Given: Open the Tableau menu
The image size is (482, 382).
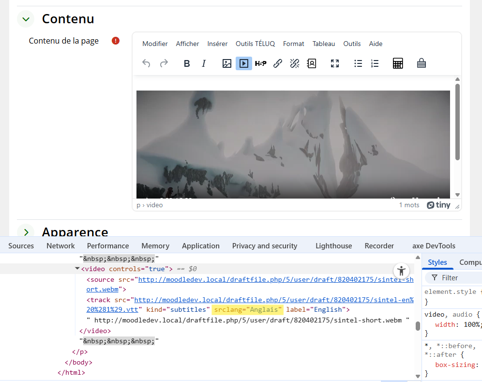Looking at the screenshot, I should point(324,44).
